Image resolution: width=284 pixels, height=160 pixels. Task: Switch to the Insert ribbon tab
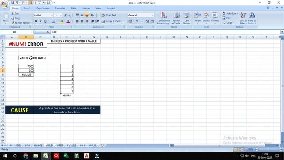[x=27, y=8]
